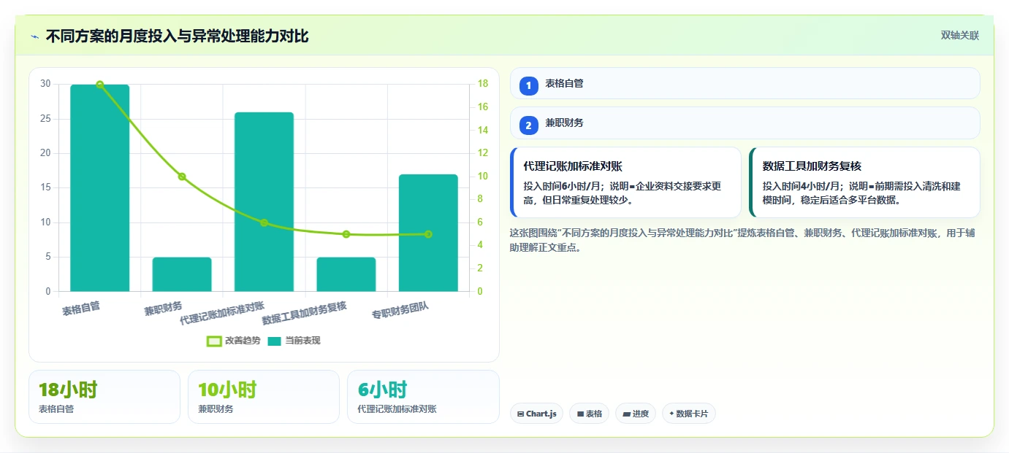This screenshot has width=1009, height=453.
Task: Click the 表格 tag
Action: point(589,414)
